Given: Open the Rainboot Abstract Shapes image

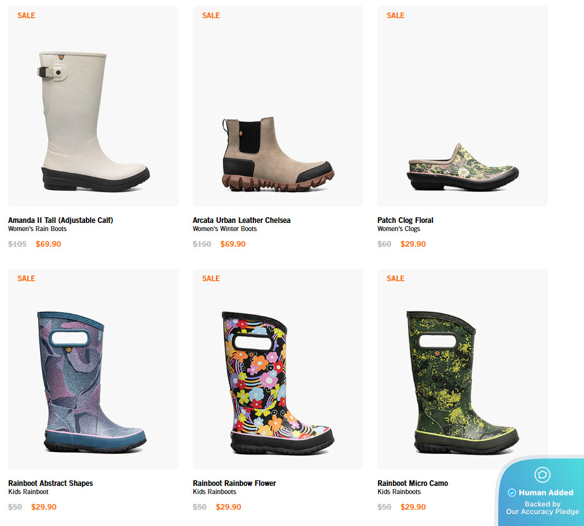Looking at the screenshot, I should pyautogui.click(x=93, y=369).
